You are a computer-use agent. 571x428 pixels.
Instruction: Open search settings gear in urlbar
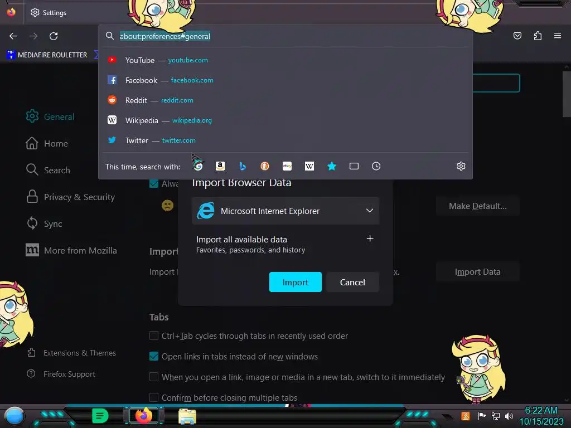point(461,166)
